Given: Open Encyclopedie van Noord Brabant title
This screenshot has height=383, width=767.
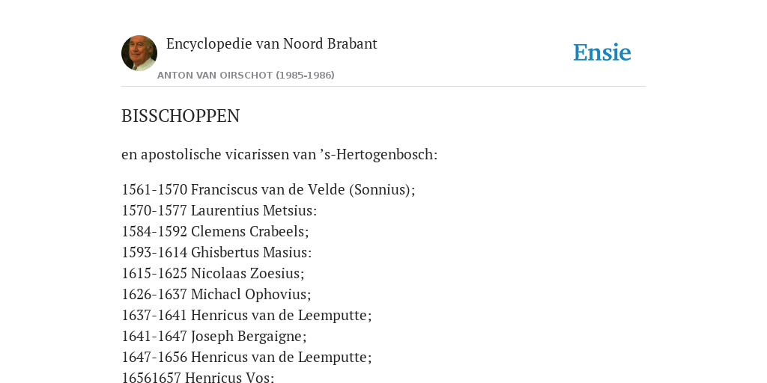Looking at the screenshot, I should pyautogui.click(x=271, y=44).
